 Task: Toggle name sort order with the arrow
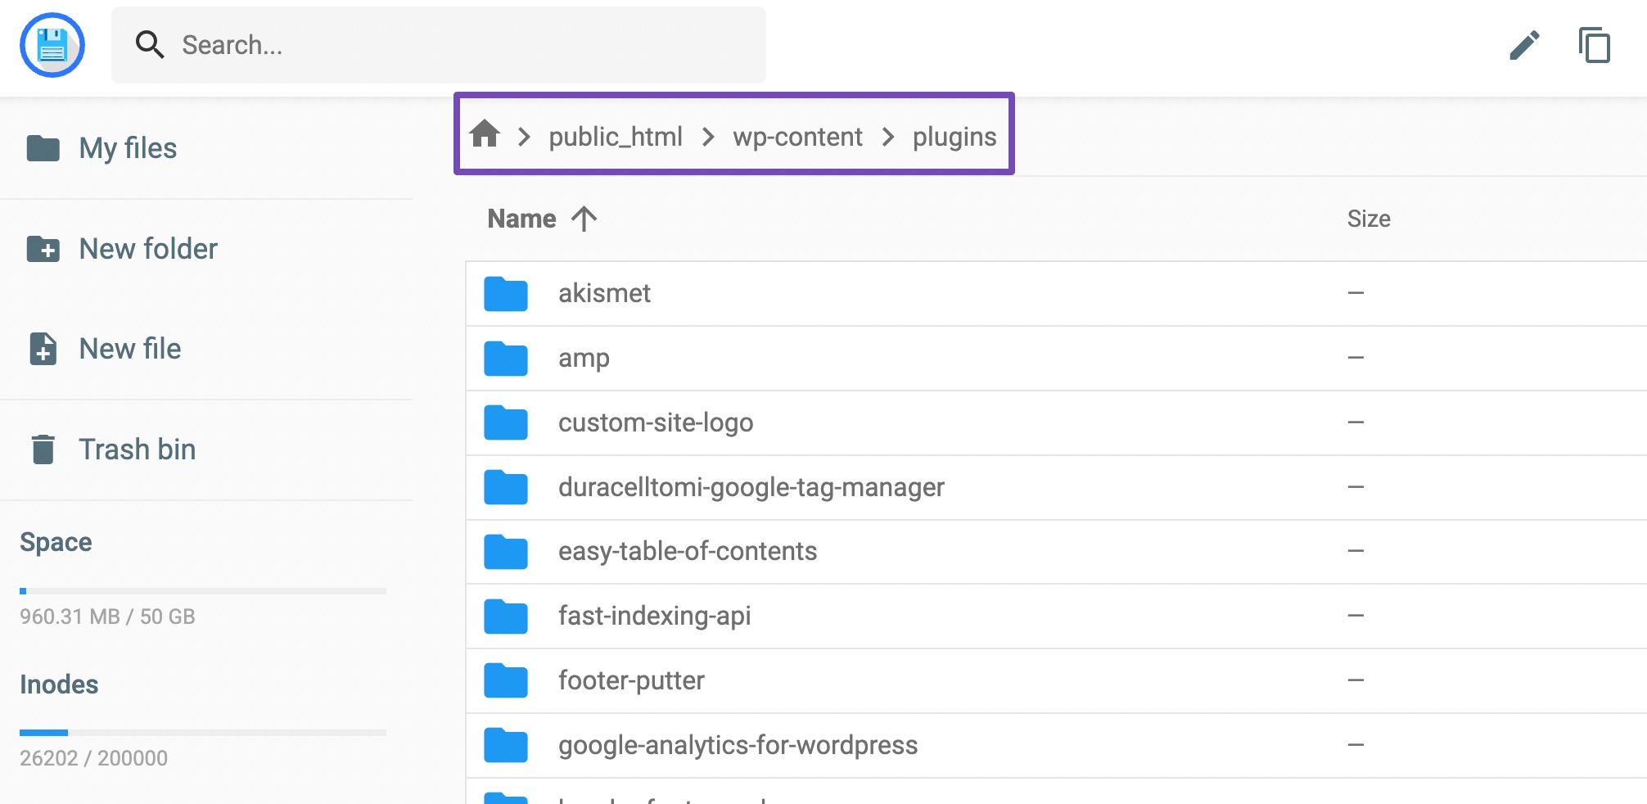pos(583,218)
